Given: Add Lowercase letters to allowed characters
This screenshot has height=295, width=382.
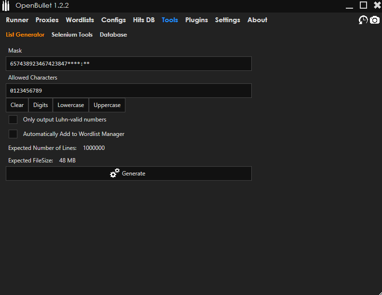Looking at the screenshot, I should pyautogui.click(x=70, y=105).
